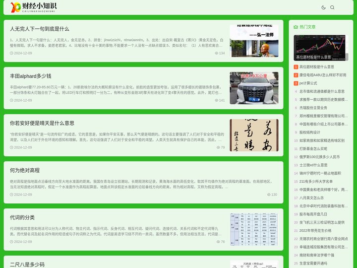Click the calligraphy article thumbnail
The image size is (357, 268).
[x=254, y=135]
